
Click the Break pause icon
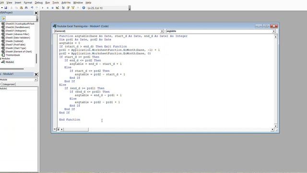(47, 8)
